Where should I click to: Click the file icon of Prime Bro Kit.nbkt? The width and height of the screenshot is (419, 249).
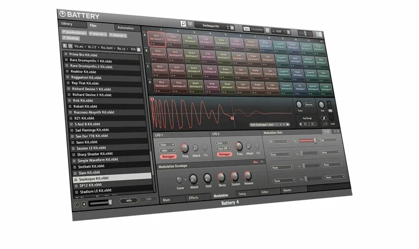[x=66, y=54]
